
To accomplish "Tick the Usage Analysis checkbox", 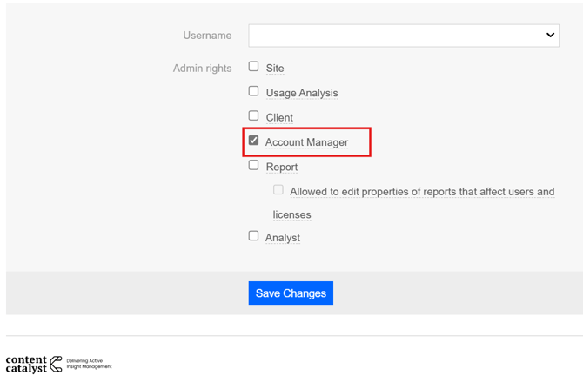I will (254, 91).
